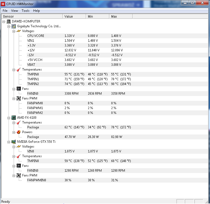Select the -12V voltage row

117,55
